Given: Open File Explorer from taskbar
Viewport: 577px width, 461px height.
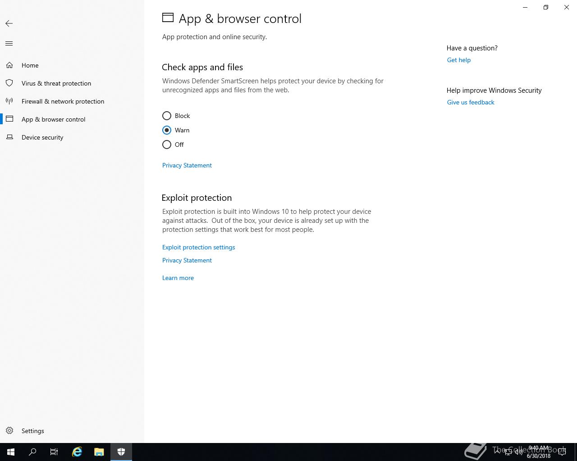Looking at the screenshot, I should click(99, 452).
